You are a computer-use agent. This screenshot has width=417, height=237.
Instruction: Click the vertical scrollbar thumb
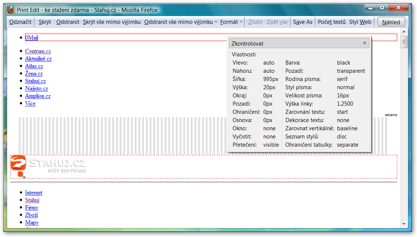tap(404, 42)
